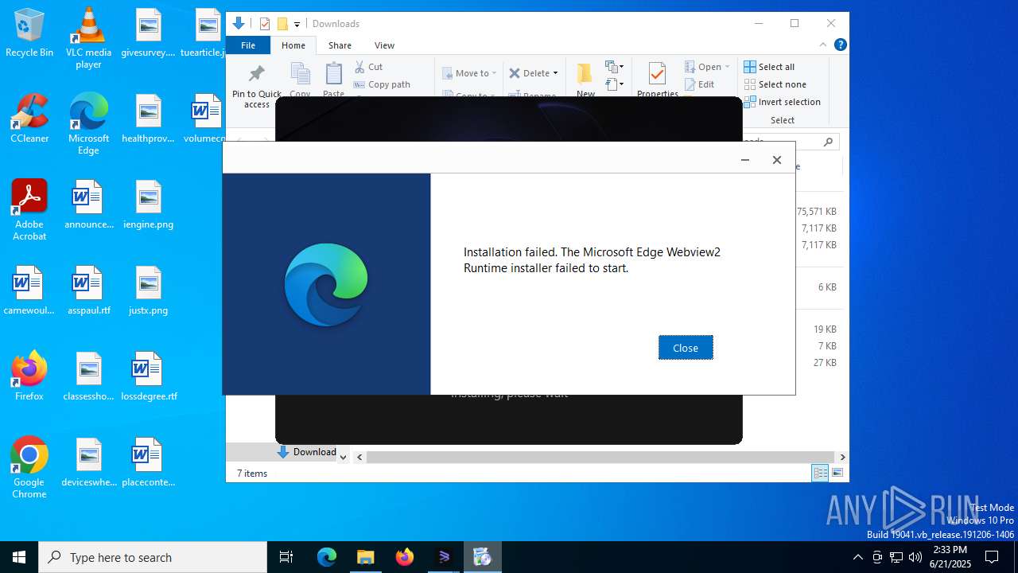Click navigation pane scroll down arrow
Viewport: 1018px width, 573px height.
point(344,457)
